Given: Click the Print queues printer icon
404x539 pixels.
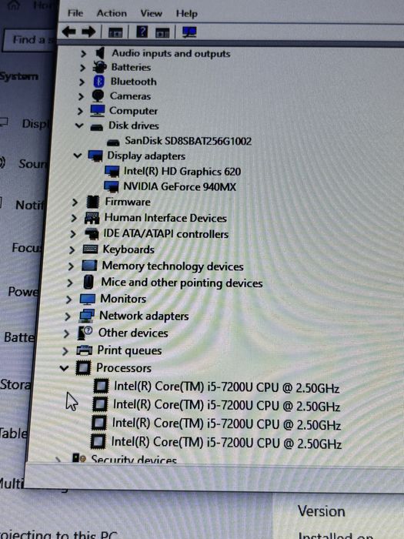Looking at the screenshot, I should pos(84,350).
